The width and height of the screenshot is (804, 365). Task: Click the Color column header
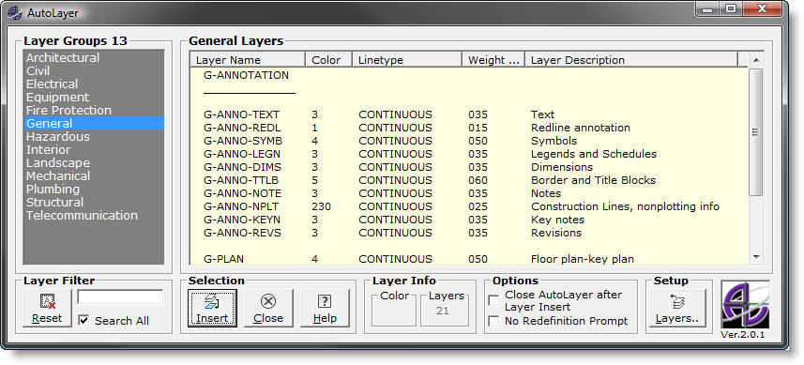tap(328, 59)
